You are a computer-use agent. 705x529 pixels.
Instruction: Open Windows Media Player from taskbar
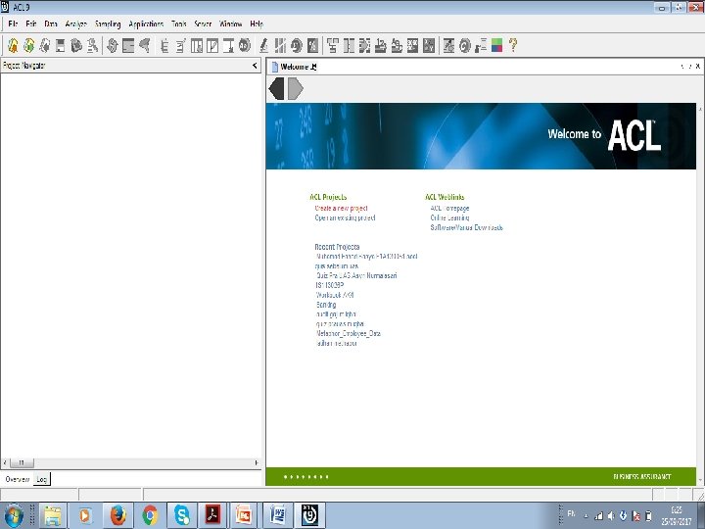pyautogui.click(x=85, y=515)
